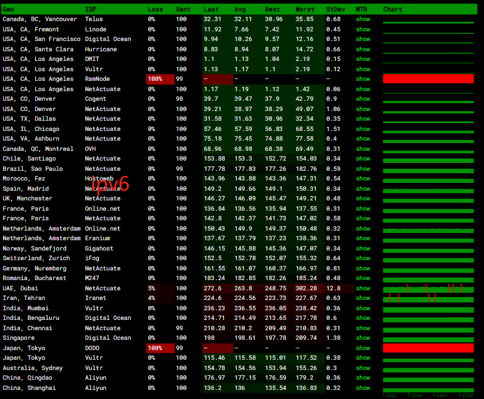
Task: Click the show link for Telus Vancouver
Action: point(363,19)
